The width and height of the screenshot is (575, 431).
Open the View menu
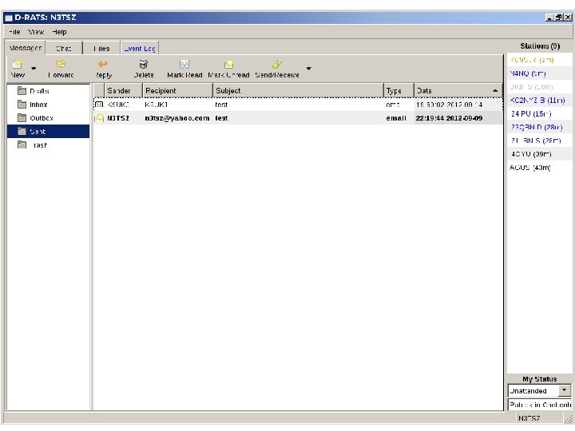(x=36, y=32)
